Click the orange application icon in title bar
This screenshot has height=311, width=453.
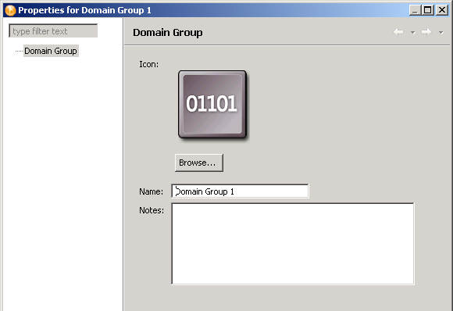[10, 10]
